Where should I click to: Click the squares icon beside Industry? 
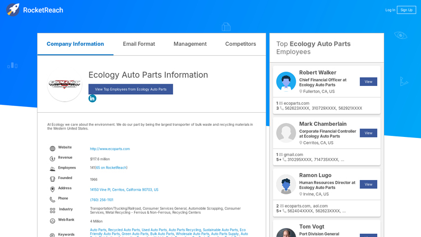[x=52, y=210]
